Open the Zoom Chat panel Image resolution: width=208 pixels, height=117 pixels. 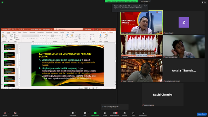(x=85, y=114)
